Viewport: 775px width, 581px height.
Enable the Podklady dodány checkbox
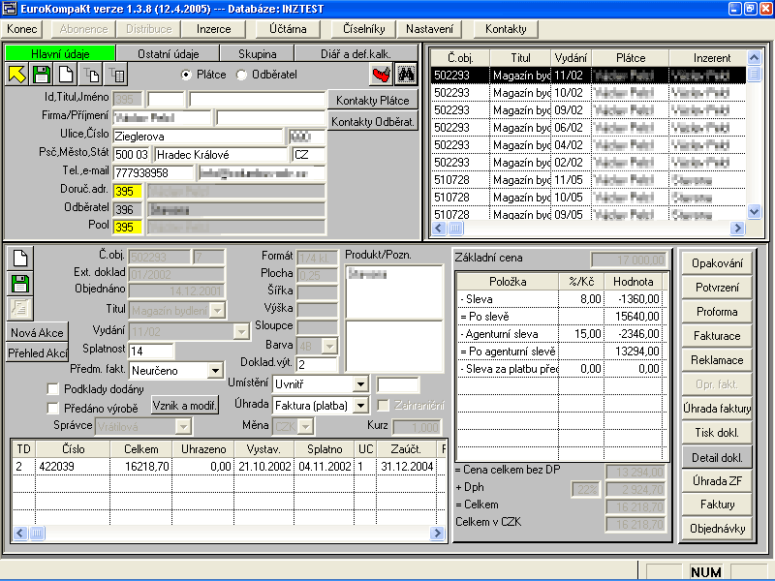pyautogui.click(x=54, y=388)
